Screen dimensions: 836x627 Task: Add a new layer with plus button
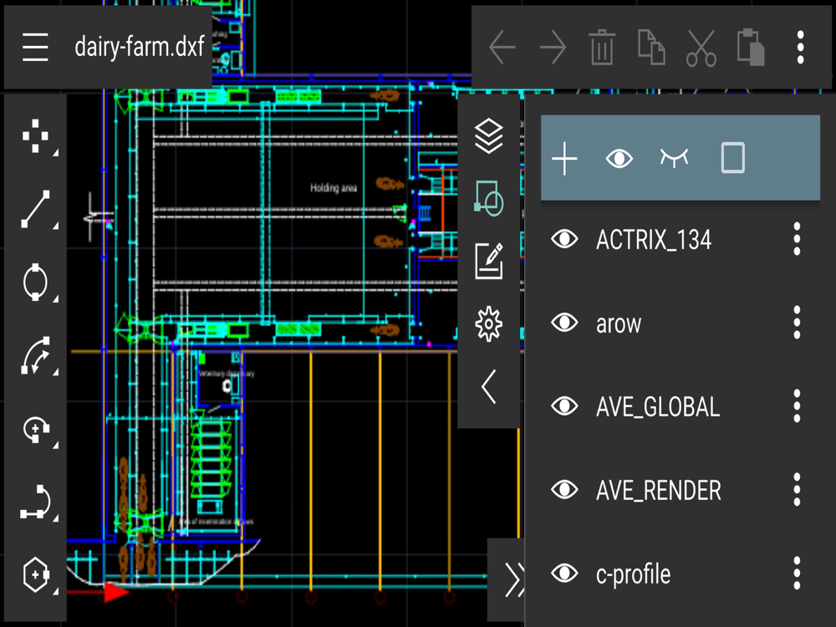564,159
